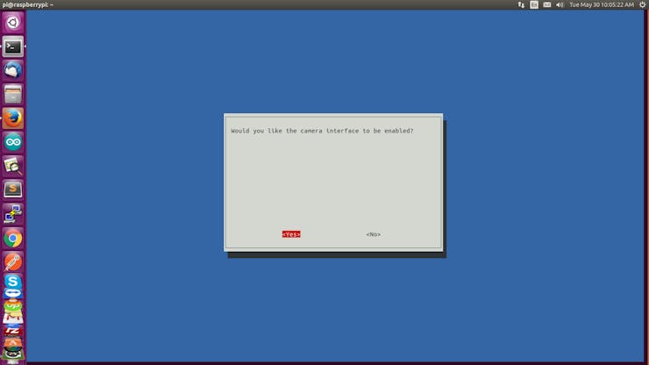Open the Postman app icon
The height and width of the screenshot is (365, 649).
pos(13,261)
